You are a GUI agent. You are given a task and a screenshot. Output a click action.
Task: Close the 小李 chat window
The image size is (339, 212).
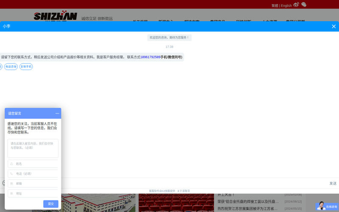coord(333,26)
